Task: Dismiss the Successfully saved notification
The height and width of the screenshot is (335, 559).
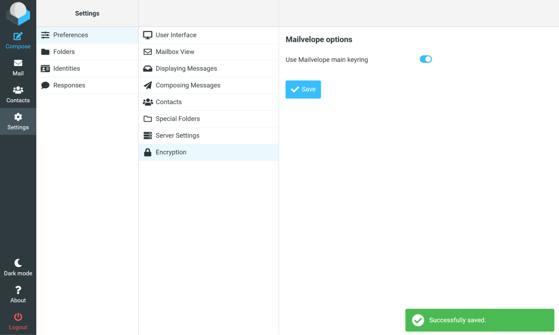Action: [479, 320]
